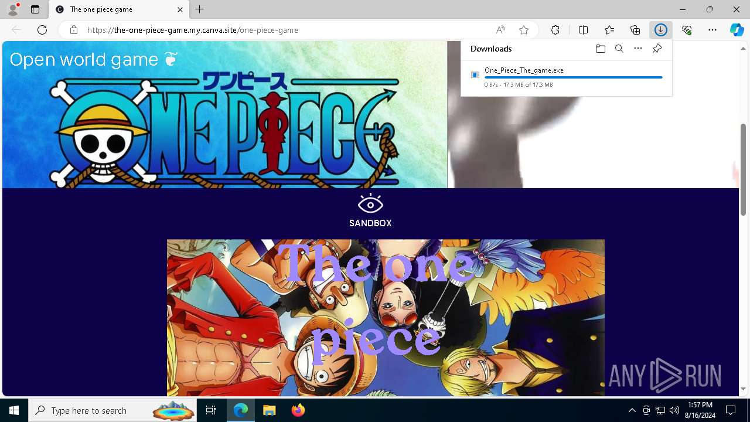The width and height of the screenshot is (750, 422).
Task: Refresh the page
Action: (42, 30)
